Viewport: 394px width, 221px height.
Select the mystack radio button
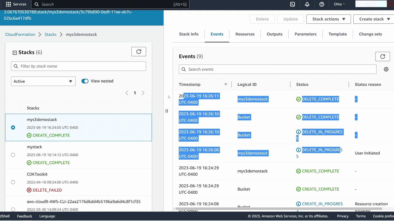tap(13, 155)
